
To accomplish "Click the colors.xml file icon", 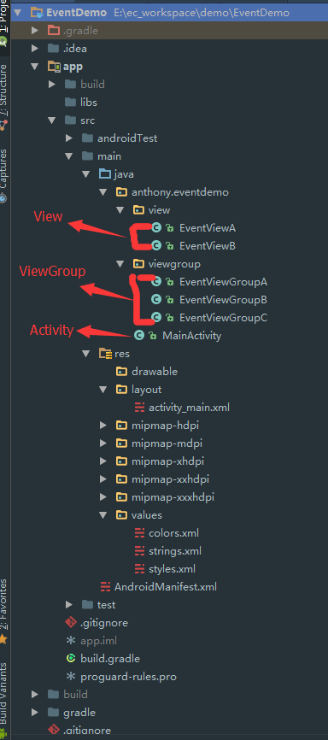I will (140, 533).
